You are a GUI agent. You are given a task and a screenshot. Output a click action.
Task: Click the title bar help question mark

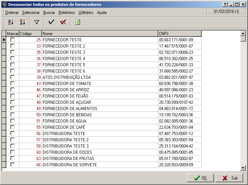[225, 5]
